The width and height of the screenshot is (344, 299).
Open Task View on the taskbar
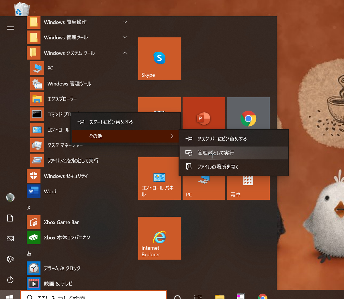pos(198,297)
